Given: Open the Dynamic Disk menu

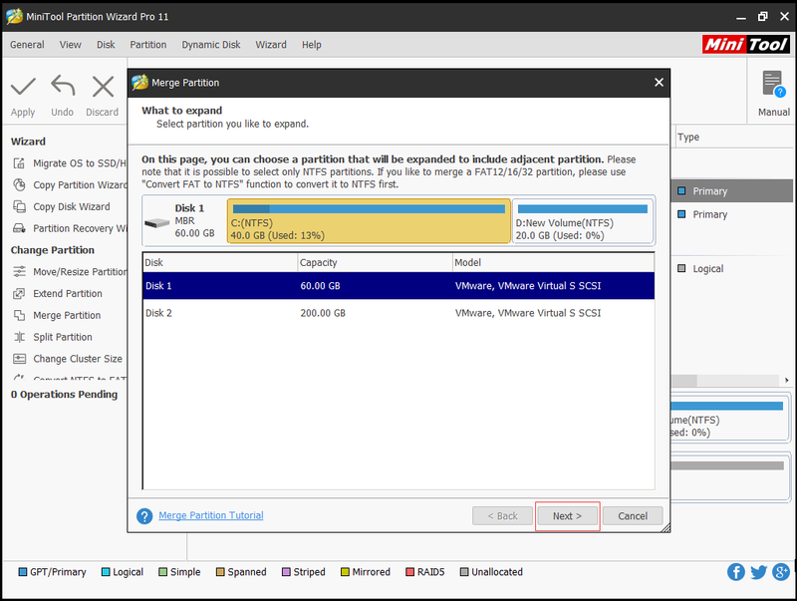Looking at the screenshot, I should click(x=211, y=45).
